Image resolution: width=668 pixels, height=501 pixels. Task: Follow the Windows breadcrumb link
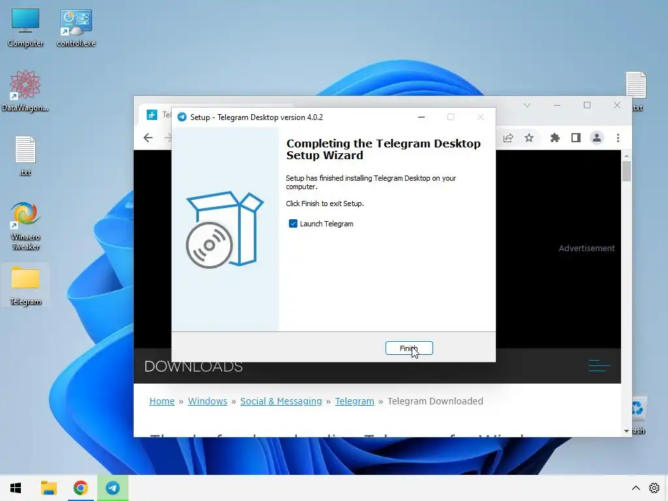click(x=207, y=401)
